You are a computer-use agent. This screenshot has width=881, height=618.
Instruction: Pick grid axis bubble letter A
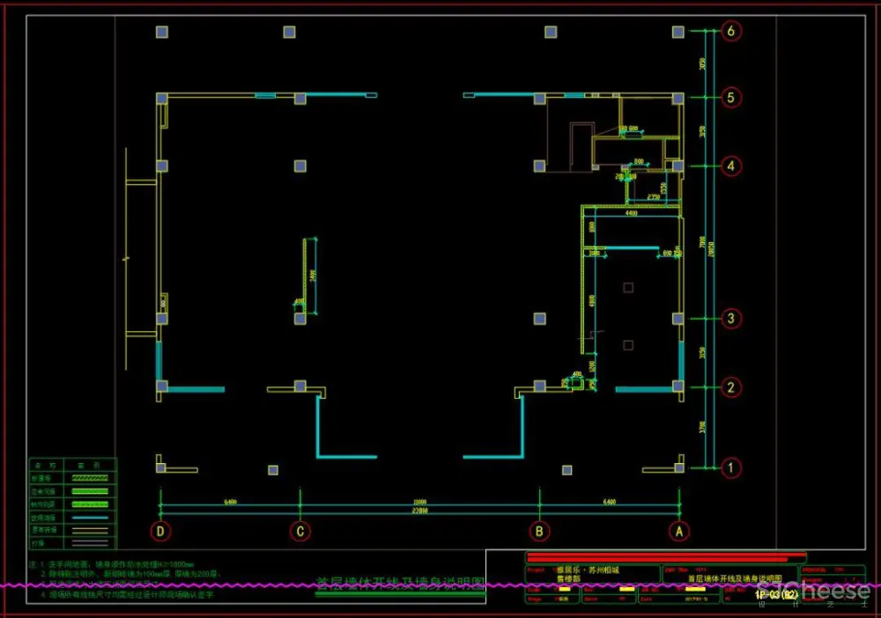678,531
